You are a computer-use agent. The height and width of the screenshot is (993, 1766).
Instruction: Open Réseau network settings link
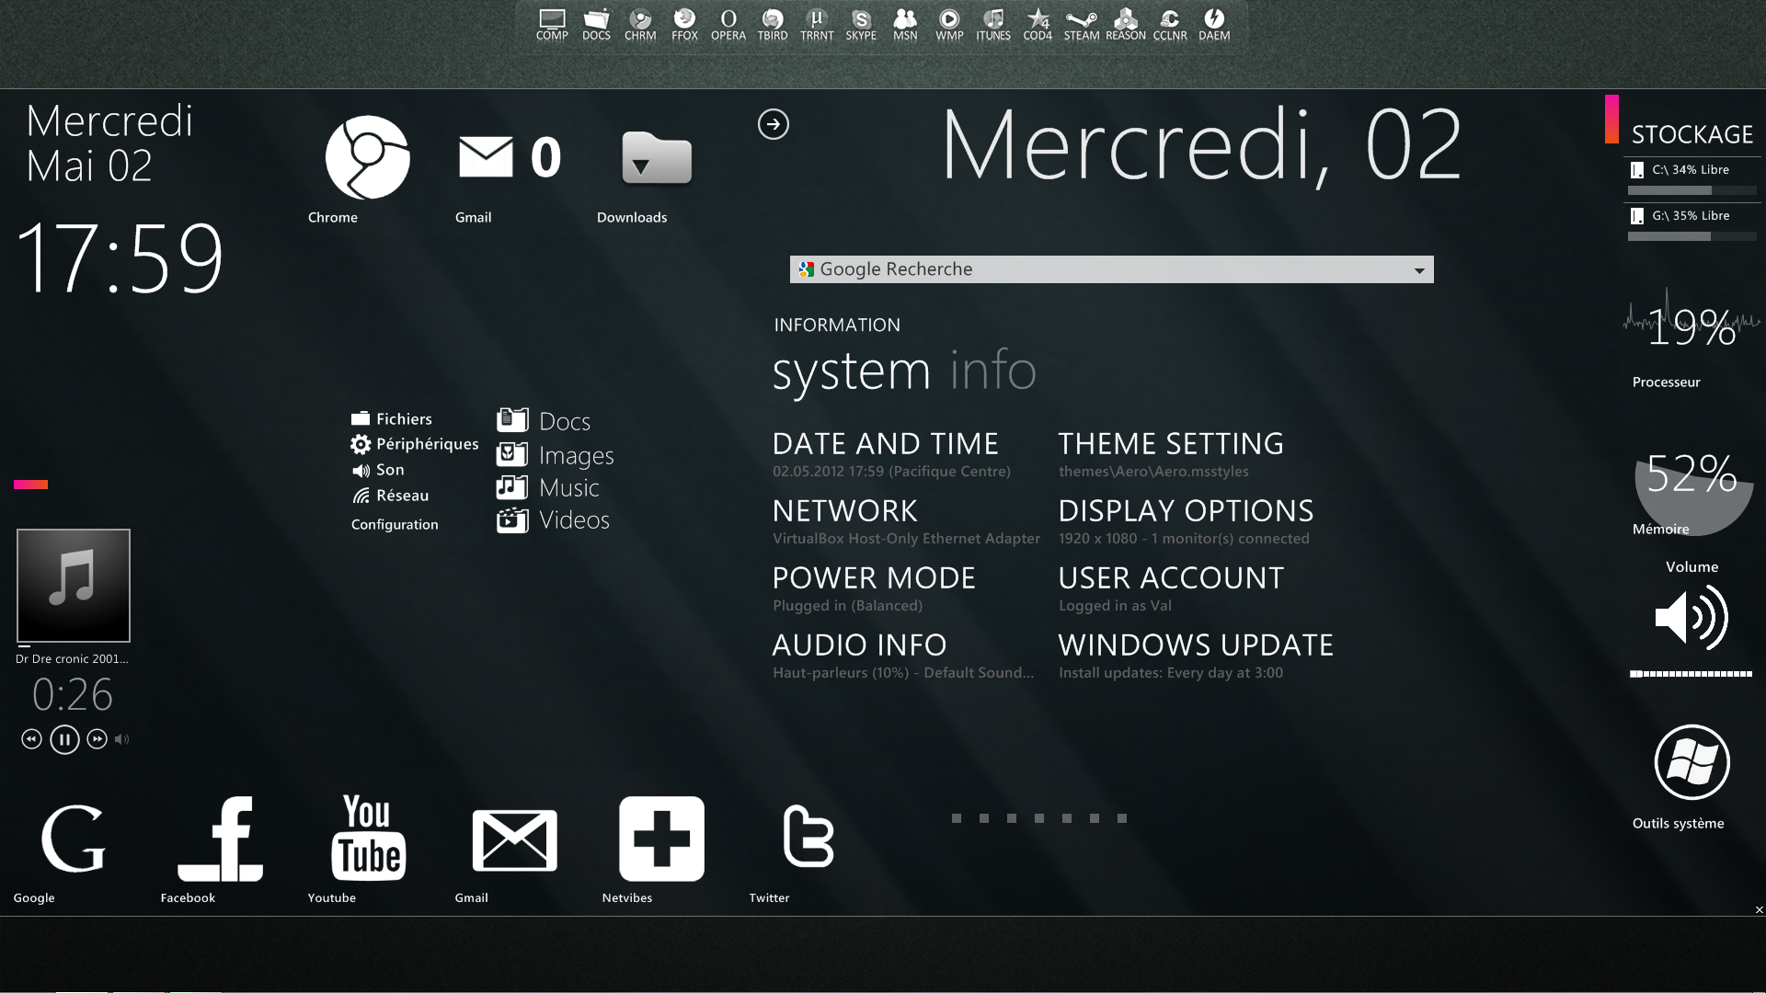coord(390,496)
